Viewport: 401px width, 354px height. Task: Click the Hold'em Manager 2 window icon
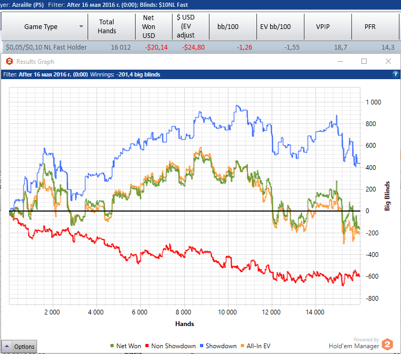(9, 61)
